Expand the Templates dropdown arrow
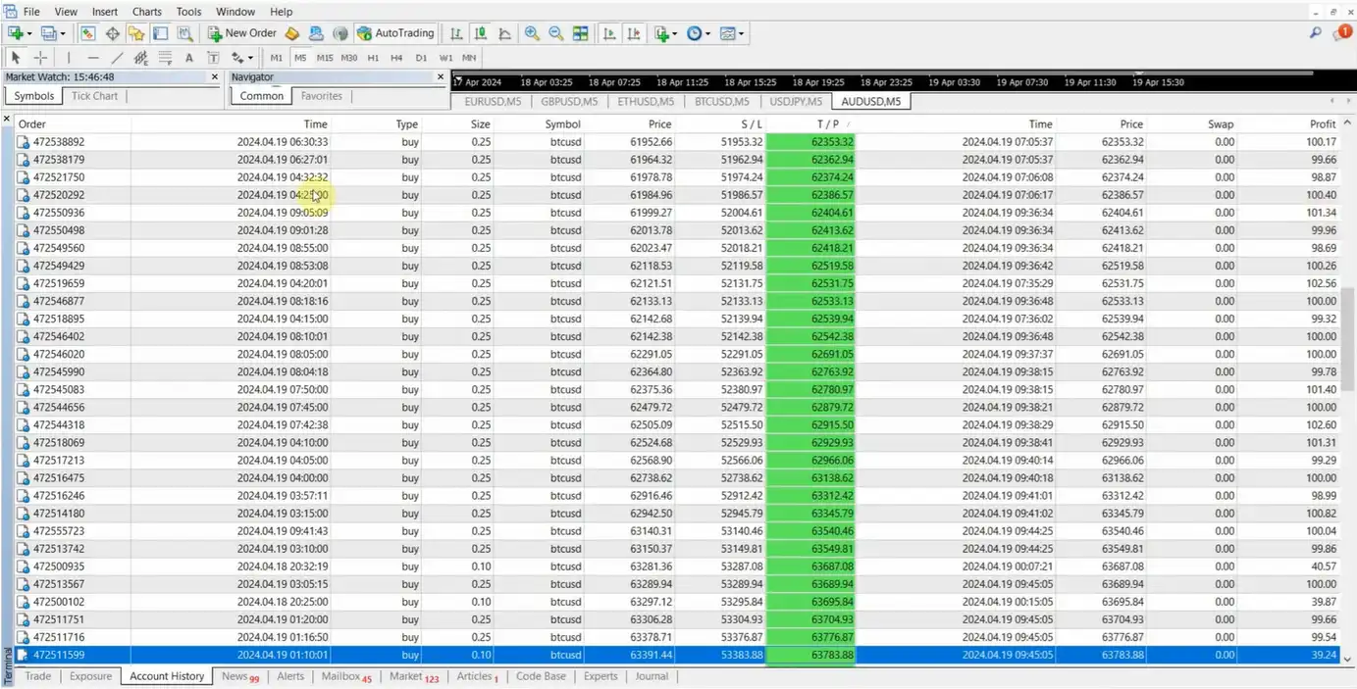Screen dimensions: 1357x689 [742, 33]
